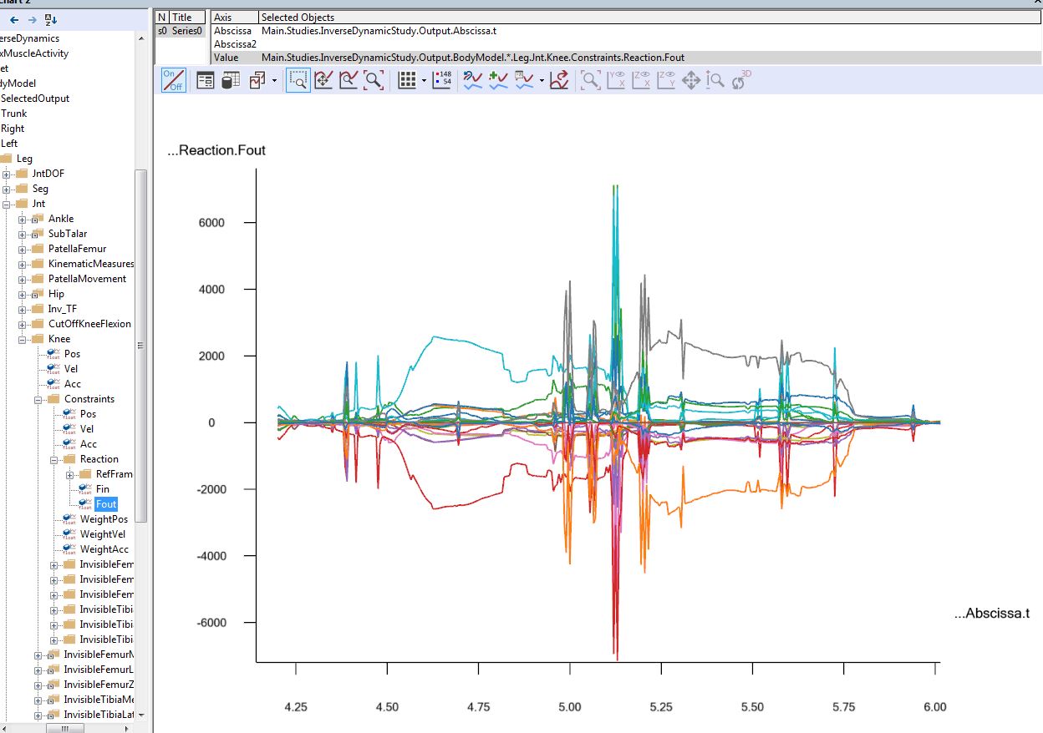This screenshot has height=733, width=1043.
Task: Click the grid layout icon
Action: pos(407,80)
